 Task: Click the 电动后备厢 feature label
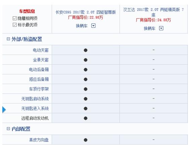point(39,70)
